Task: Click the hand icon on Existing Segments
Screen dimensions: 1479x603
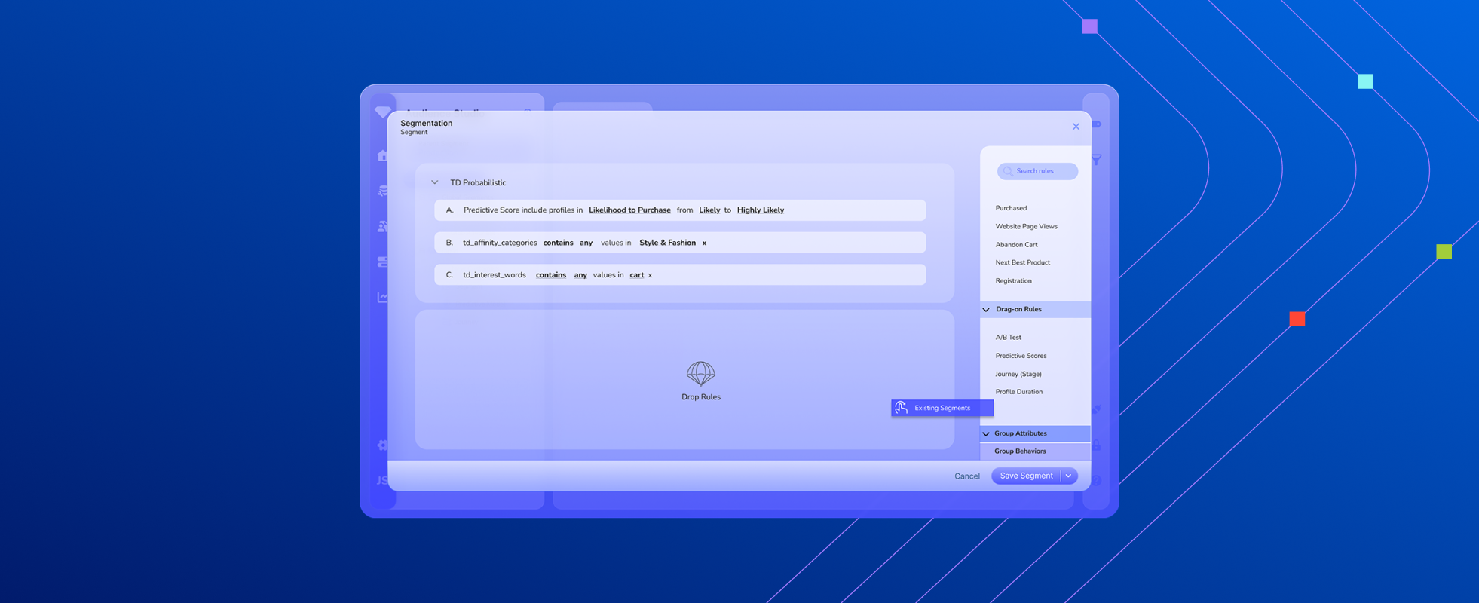Action: (x=902, y=408)
